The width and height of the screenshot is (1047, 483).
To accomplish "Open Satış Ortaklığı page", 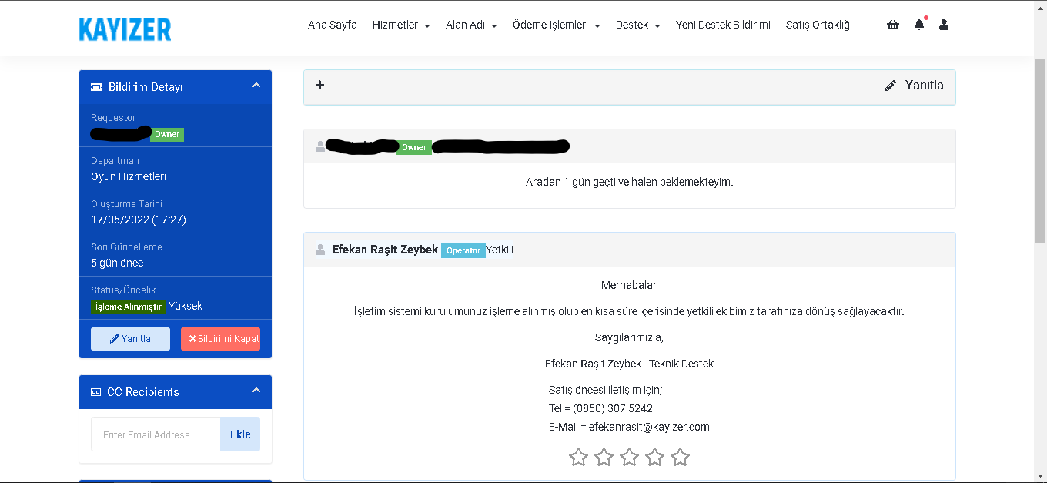I will coord(819,25).
